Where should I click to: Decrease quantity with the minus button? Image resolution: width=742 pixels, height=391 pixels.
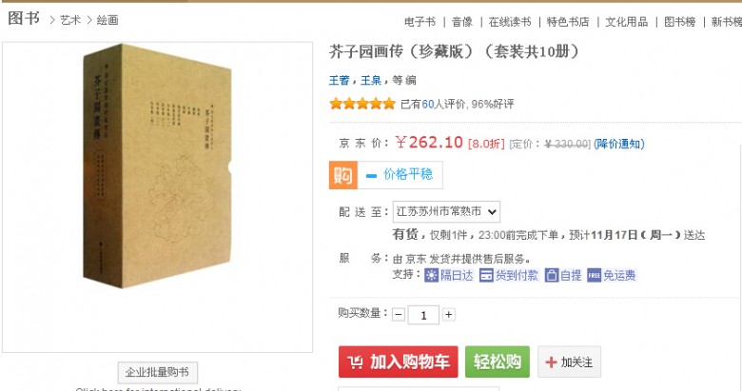[x=399, y=315]
